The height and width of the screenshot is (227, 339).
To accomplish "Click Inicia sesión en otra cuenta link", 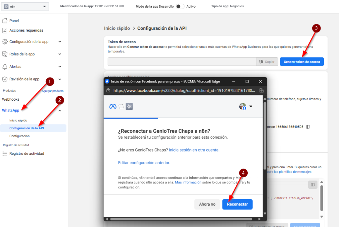I will (x=194, y=150).
